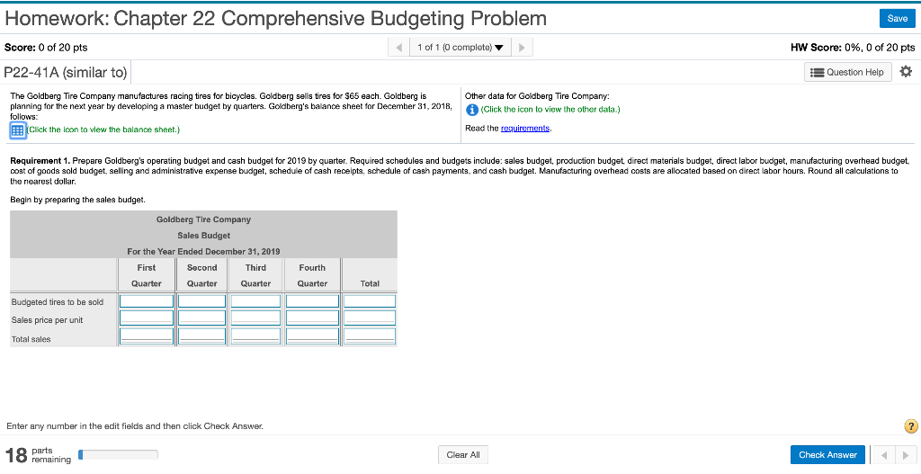Click the yellow help question mark icon
The image size is (921, 474).
(909, 426)
